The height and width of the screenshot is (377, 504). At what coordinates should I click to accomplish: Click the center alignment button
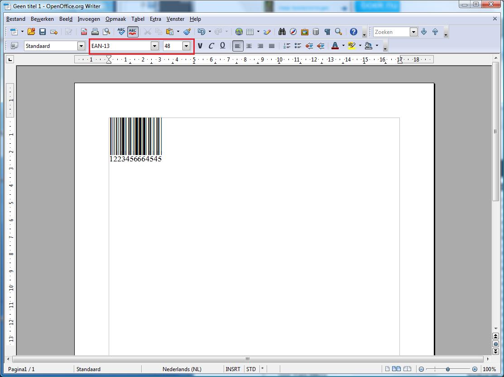tap(249, 46)
